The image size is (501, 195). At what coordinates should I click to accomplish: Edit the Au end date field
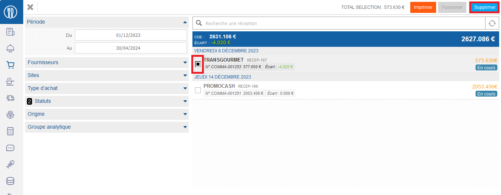[x=131, y=48]
